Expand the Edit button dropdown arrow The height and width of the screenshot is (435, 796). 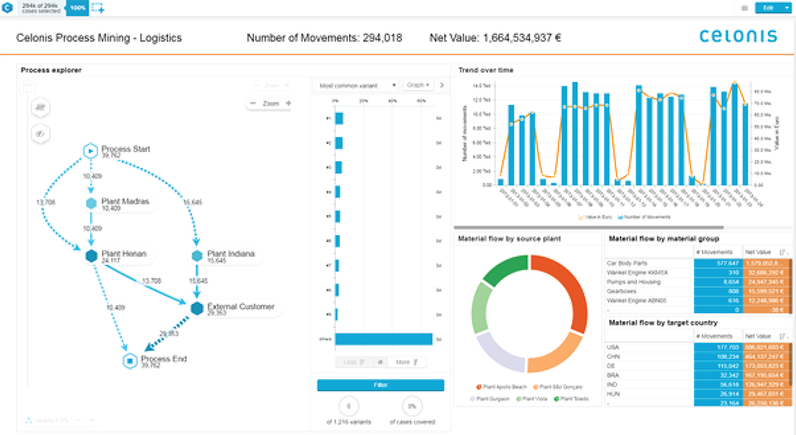(x=786, y=8)
